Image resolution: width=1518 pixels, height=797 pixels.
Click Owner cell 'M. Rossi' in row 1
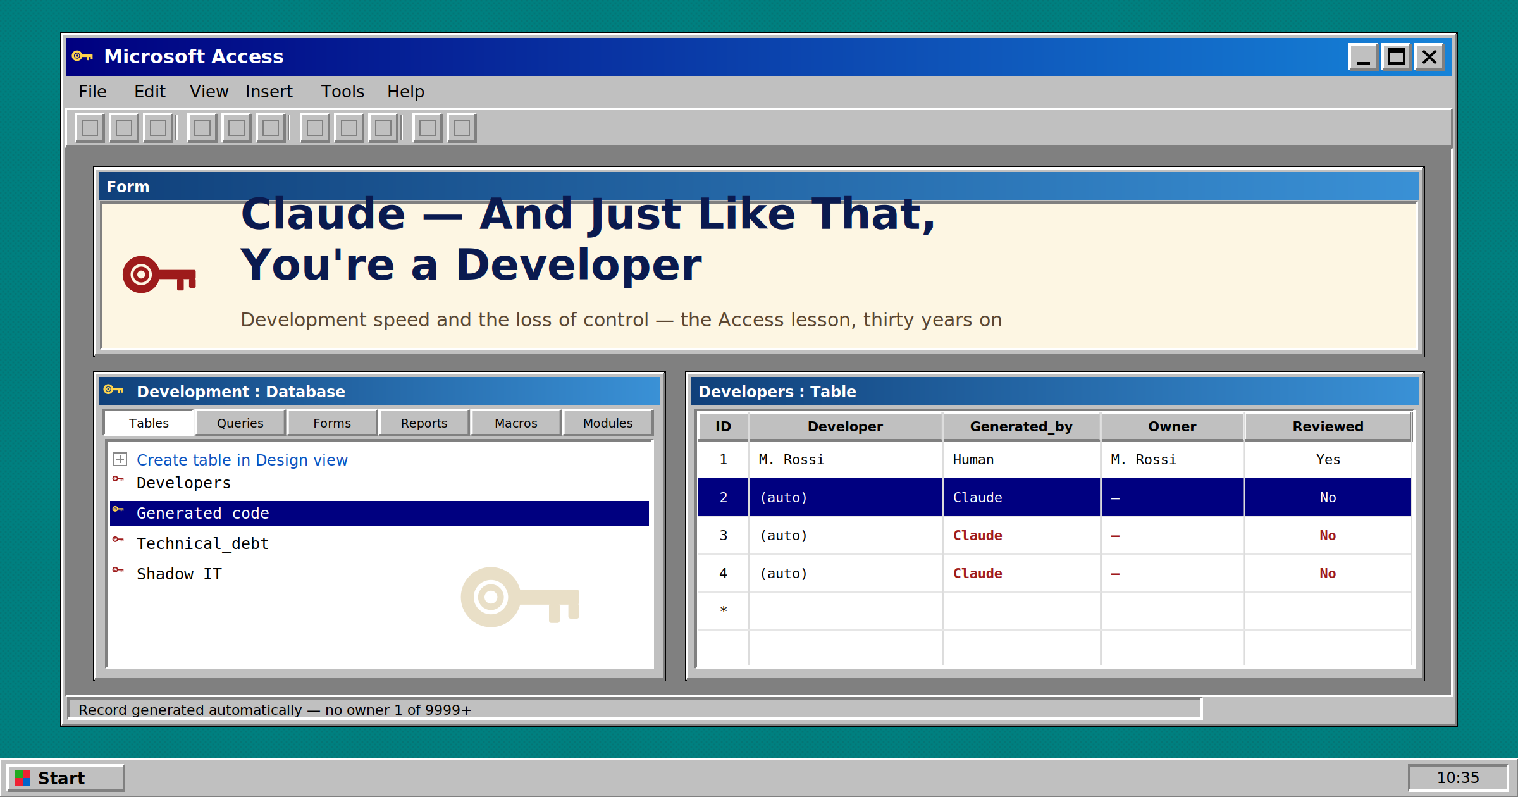tap(1172, 460)
